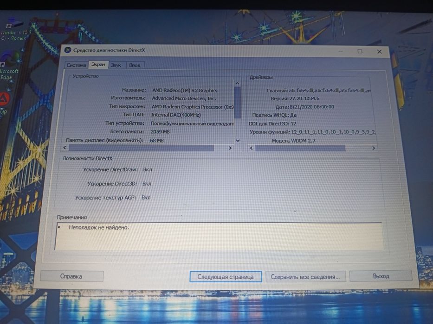Select the 68 MB display memory value
Image resolution: width=433 pixels, height=324 pixels.
click(156, 141)
